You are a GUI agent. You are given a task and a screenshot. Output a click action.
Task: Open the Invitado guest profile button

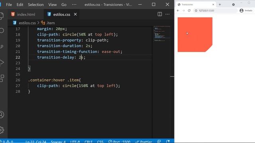pos(246,11)
